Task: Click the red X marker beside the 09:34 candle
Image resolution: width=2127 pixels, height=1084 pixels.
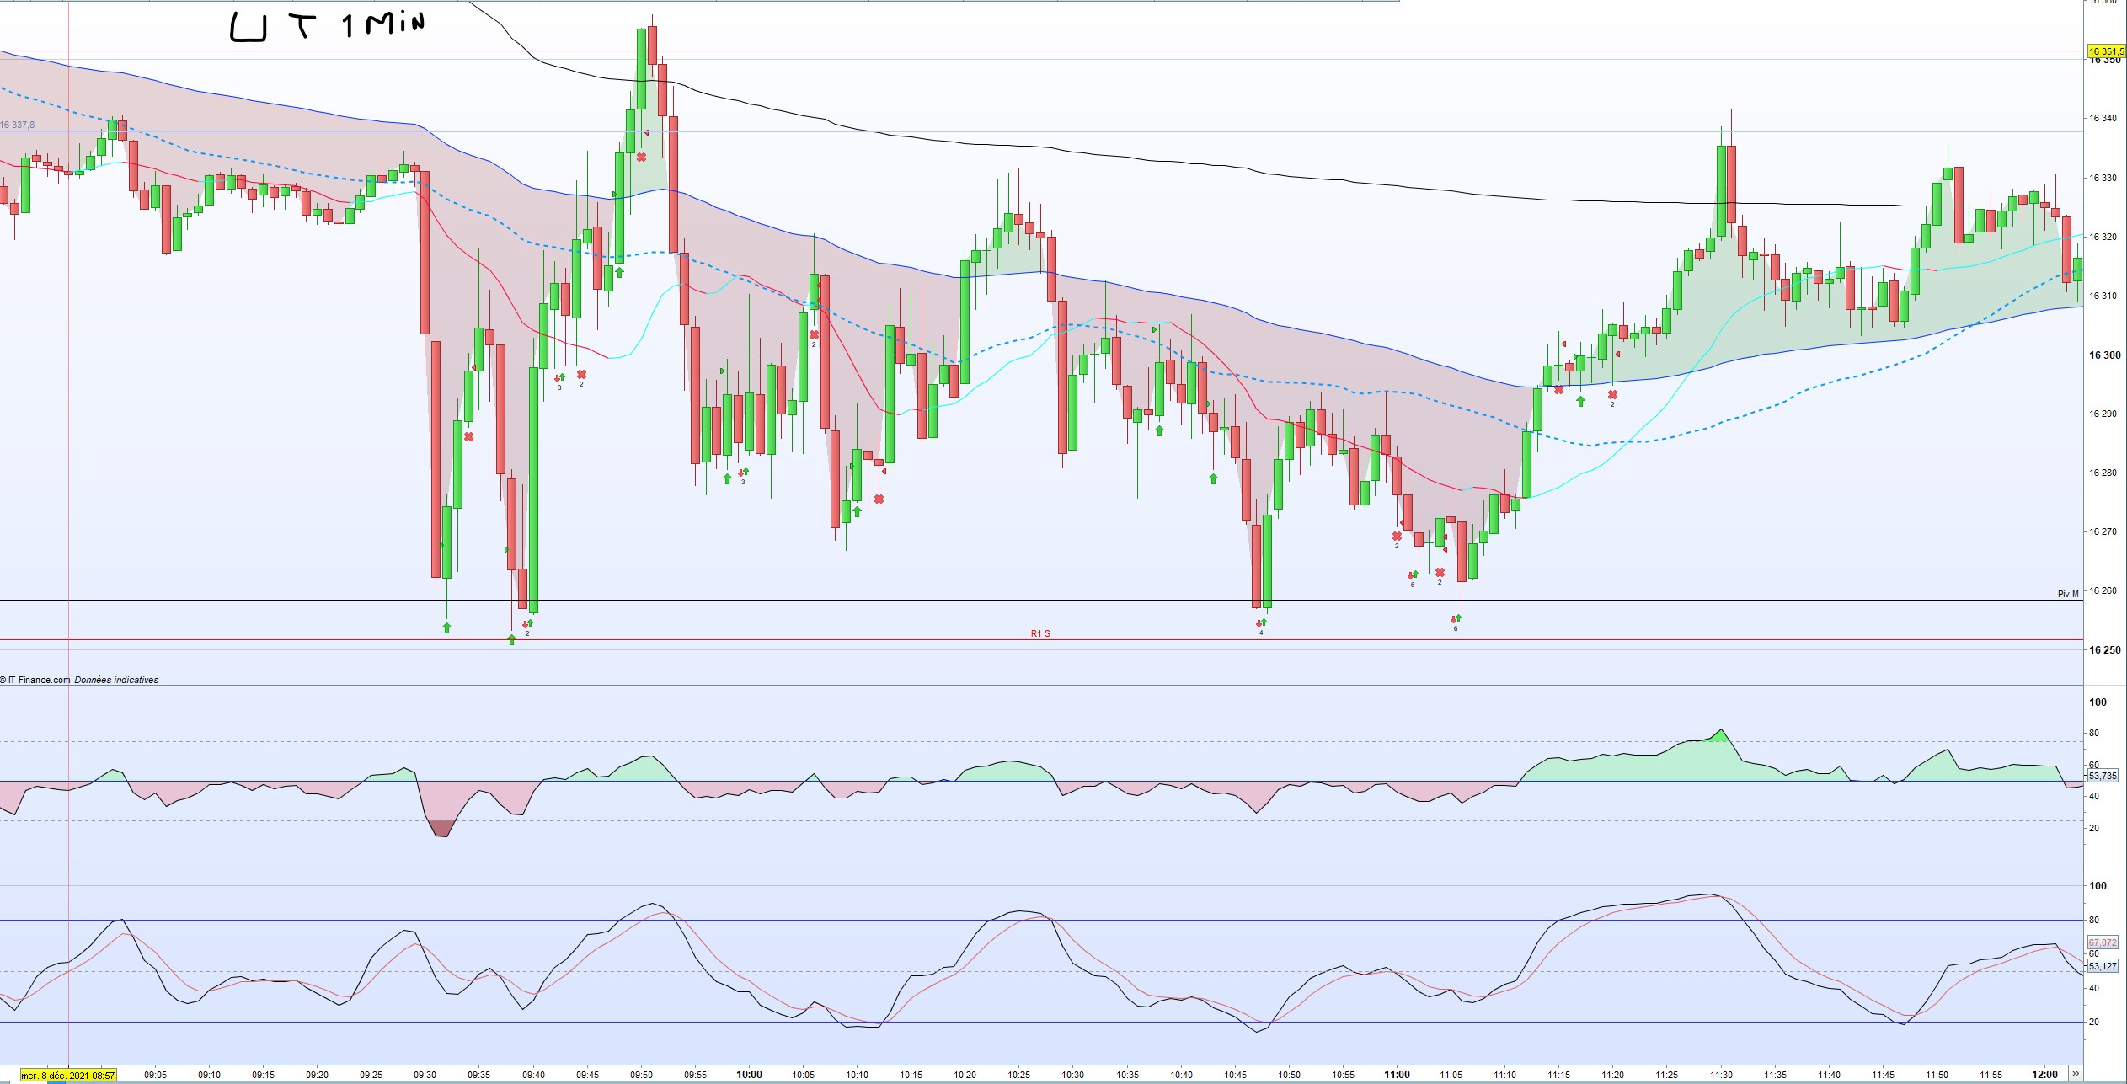Action: [468, 436]
